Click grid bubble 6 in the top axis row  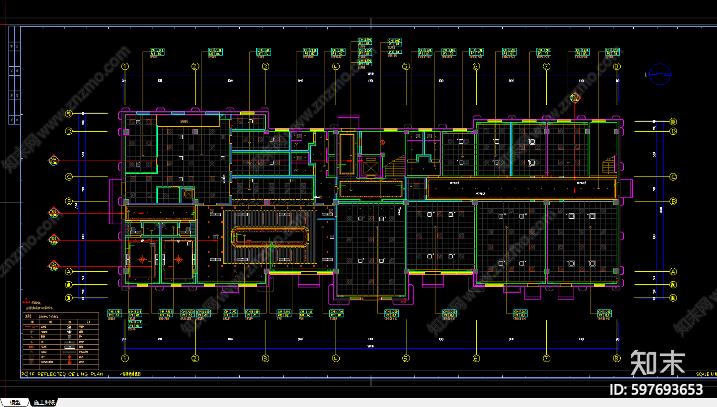pyautogui.click(x=476, y=66)
